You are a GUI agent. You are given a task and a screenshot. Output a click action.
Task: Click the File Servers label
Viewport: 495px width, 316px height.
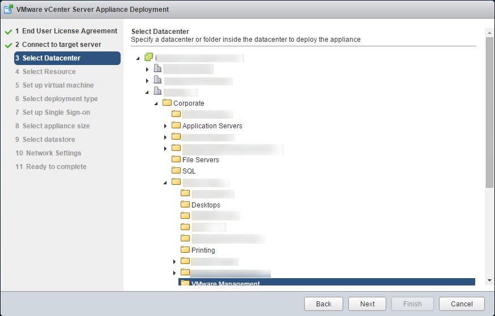pyautogui.click(x=200, y=160)
